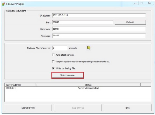This screenshot has height=115, width=155.
Task: Select the 127.0.0.1 server row
Action: click(x=78, y=88)
